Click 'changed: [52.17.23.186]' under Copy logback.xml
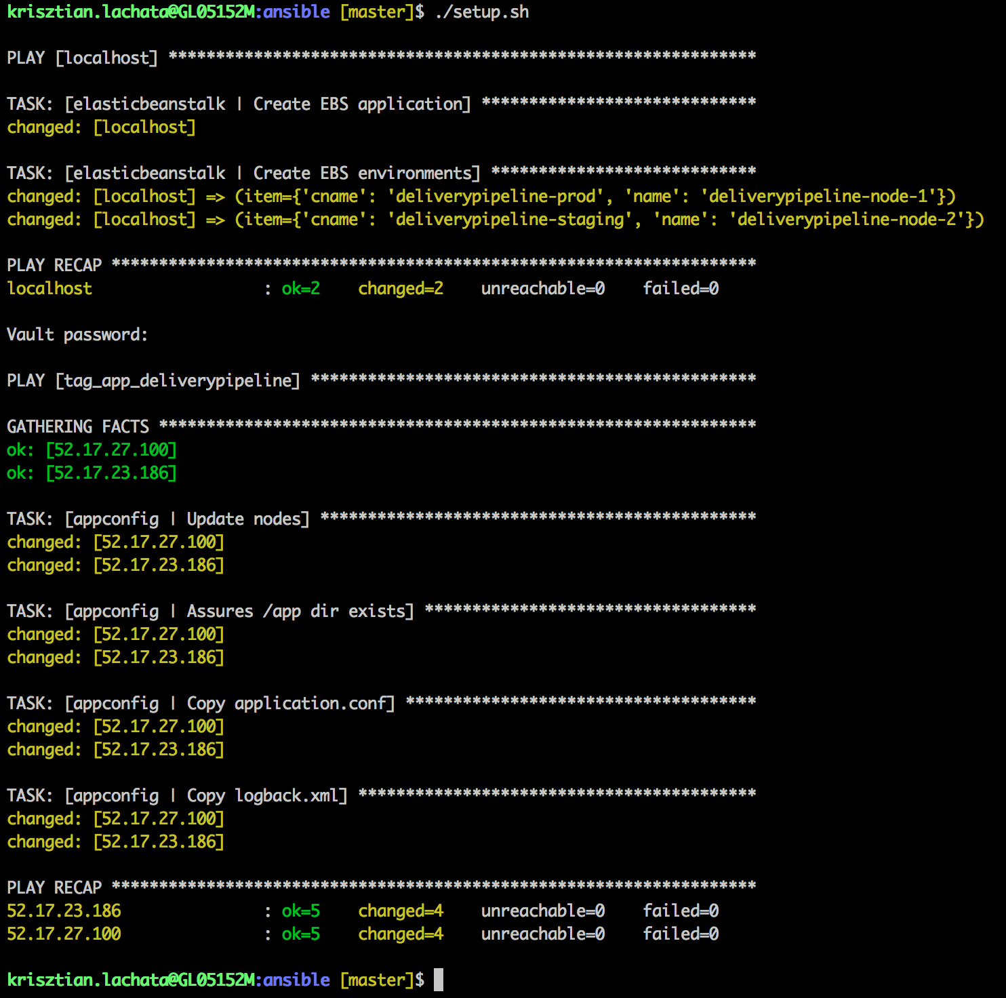The height and width of the screenshot is (998, 1006). pyautogui.click(x=116, y=842)
